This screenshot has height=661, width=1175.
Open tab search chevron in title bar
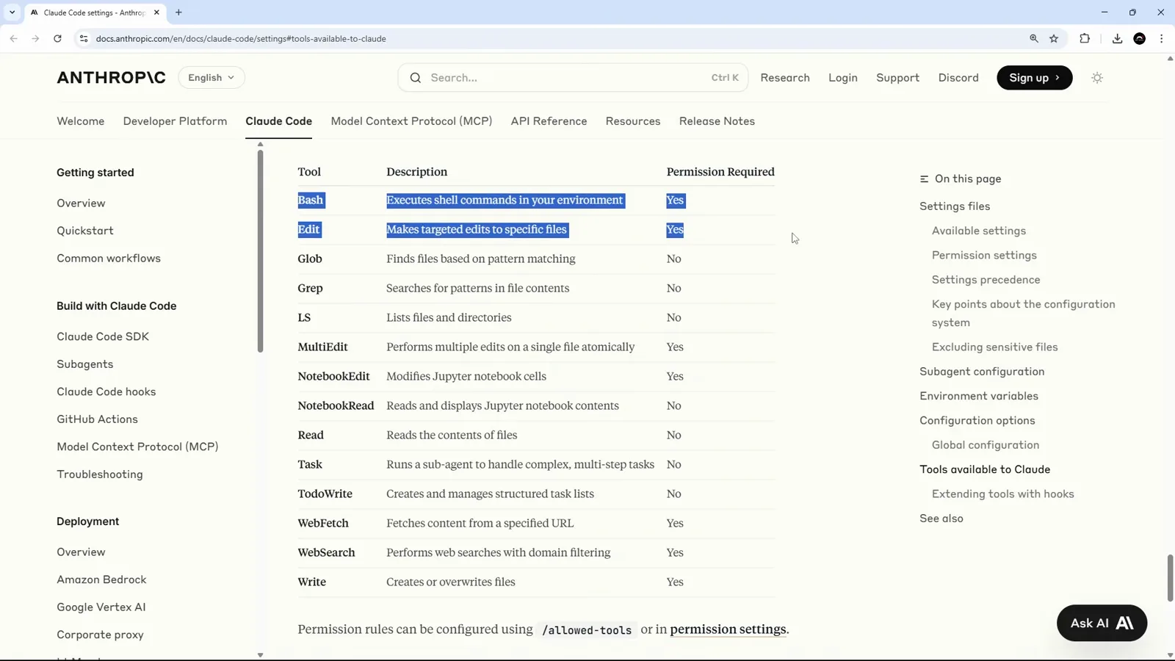tap(12, 12)
